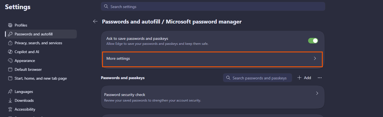383x117 pixels.
Task: Click the Copilot and AI icon
Action: coord(10,52)
